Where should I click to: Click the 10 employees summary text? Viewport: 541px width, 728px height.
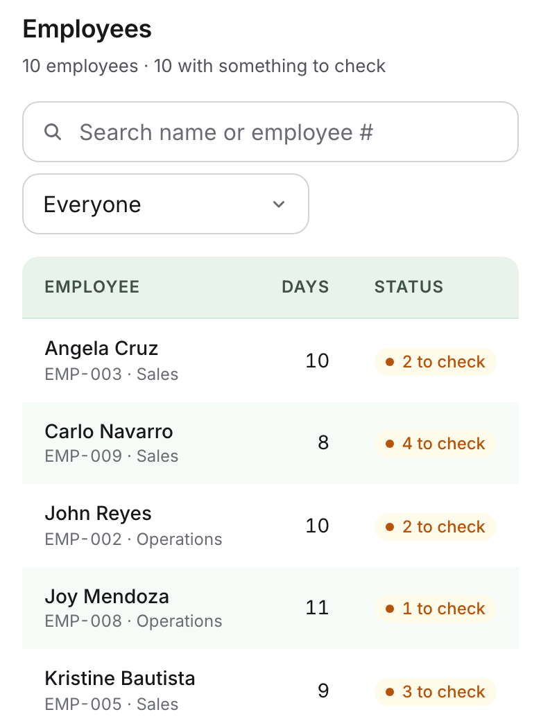[x=204, y=66]
